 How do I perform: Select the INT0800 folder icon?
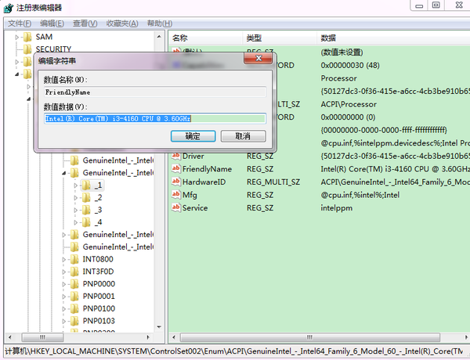click(74, 259)
